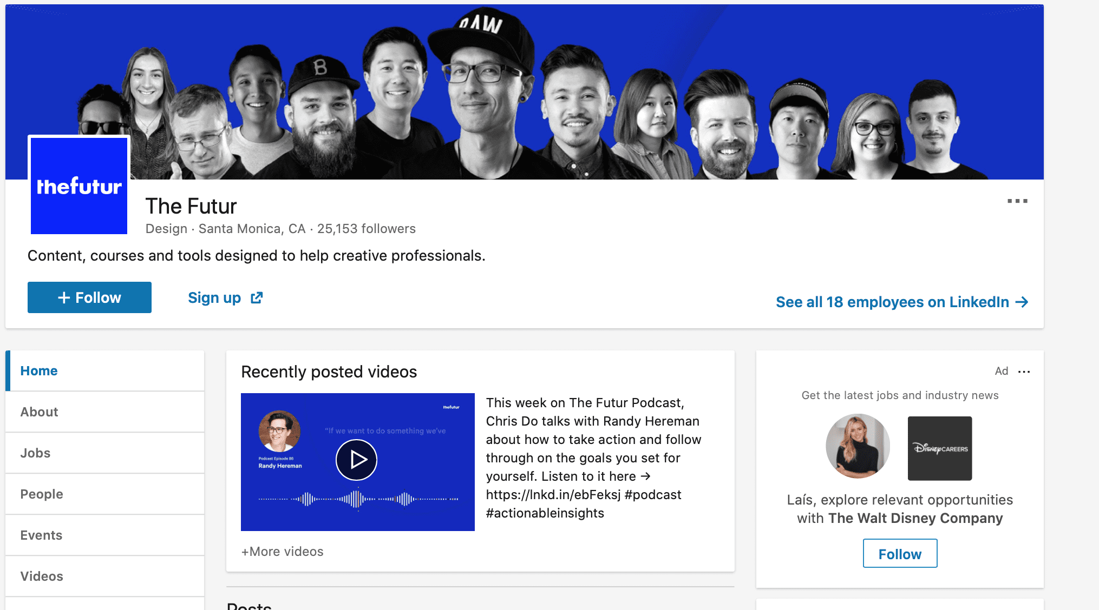Click The Futur company logo

pyautogui.click(x=79, y=185)
